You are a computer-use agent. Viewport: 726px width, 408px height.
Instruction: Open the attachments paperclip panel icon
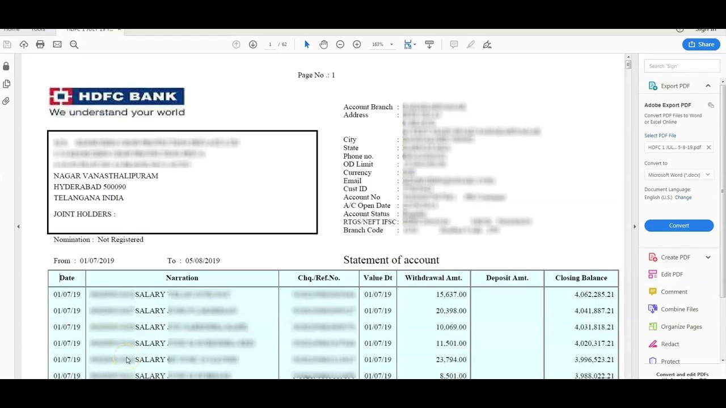[x=6, y=101]
